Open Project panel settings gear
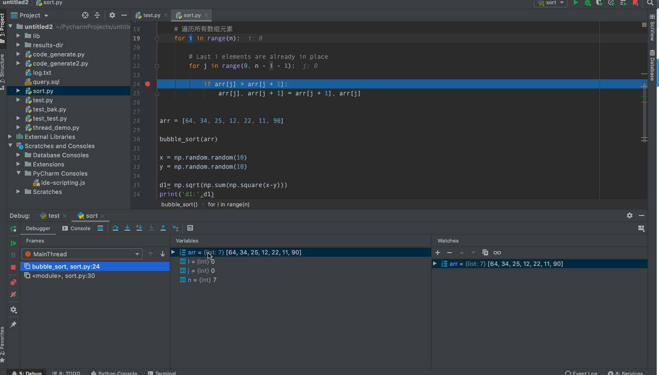This screenshot has width=659, height=375. coord(112,15)
